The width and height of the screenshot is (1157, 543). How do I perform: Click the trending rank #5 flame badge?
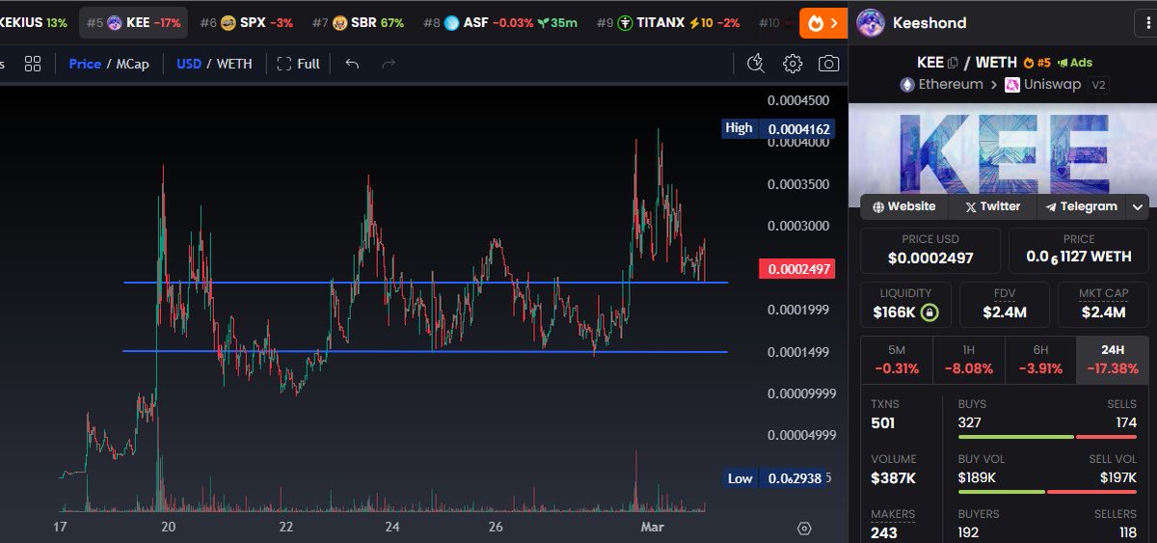[1036, 63]
